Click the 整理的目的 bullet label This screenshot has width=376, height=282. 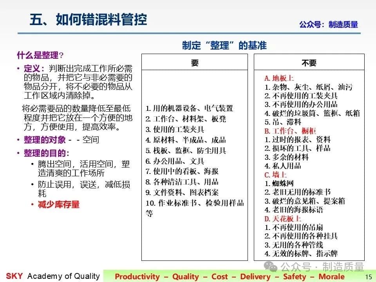47,153
